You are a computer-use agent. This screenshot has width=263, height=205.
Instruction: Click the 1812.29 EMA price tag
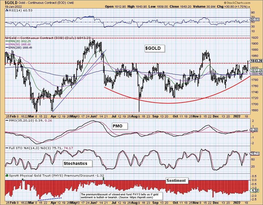pos(256,70)
